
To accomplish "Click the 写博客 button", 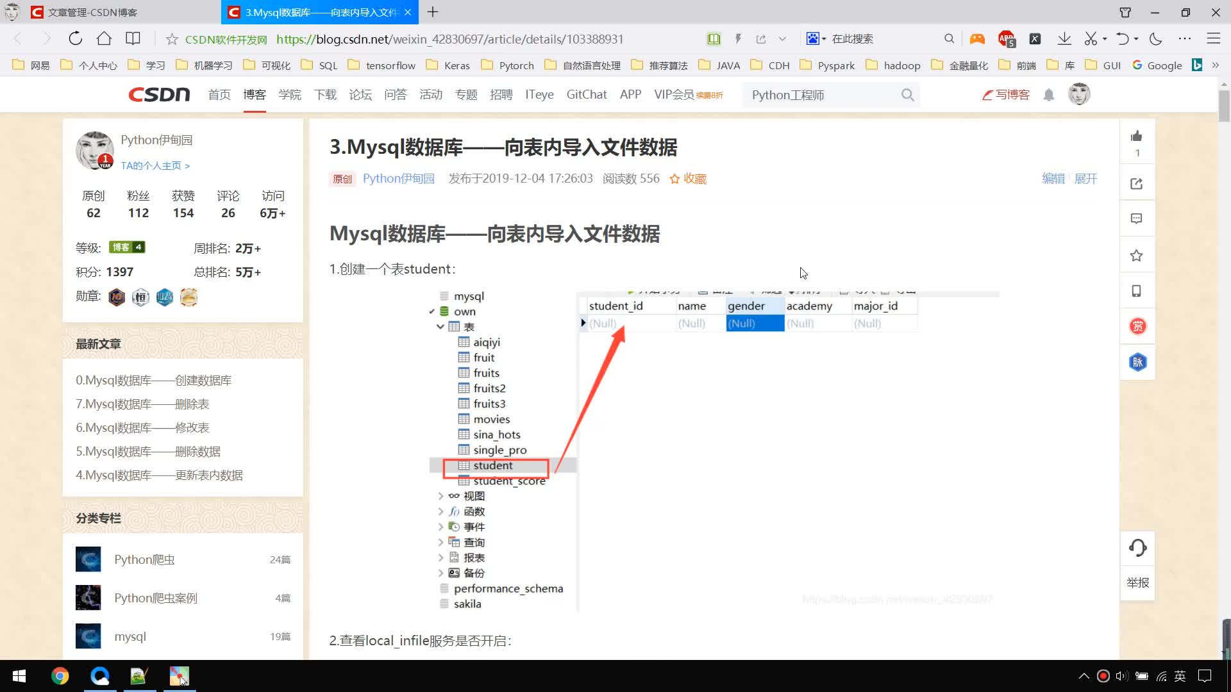I will [1006, 95].
